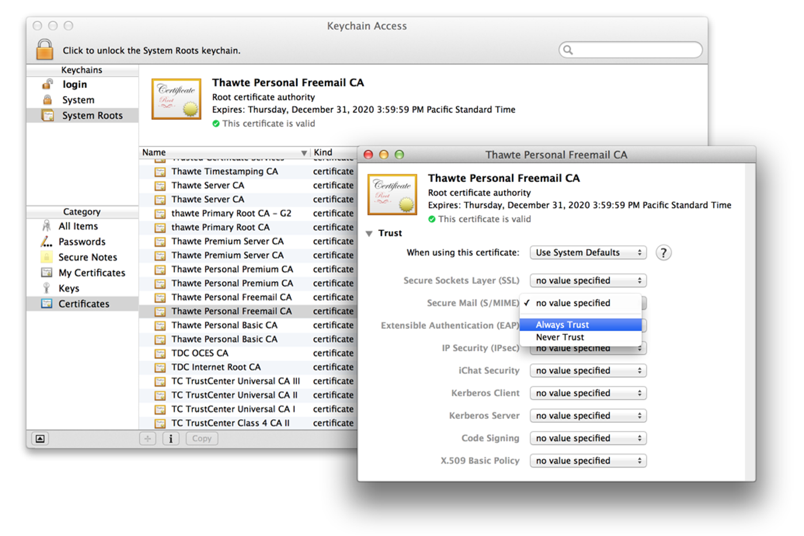
Task: Click the Copy button
Action: (201, 438)
